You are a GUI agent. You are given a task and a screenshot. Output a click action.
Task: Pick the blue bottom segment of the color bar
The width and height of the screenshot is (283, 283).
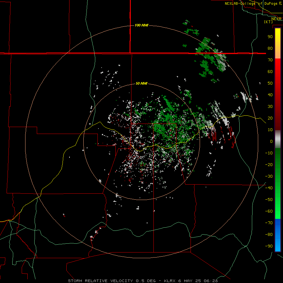(278, 235)
